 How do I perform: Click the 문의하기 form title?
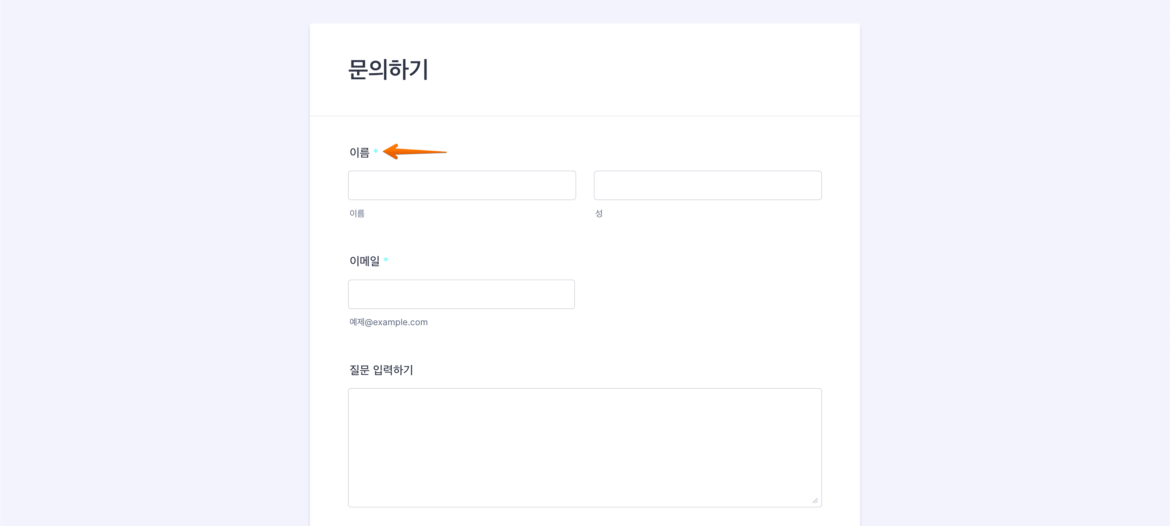(388, 70)
